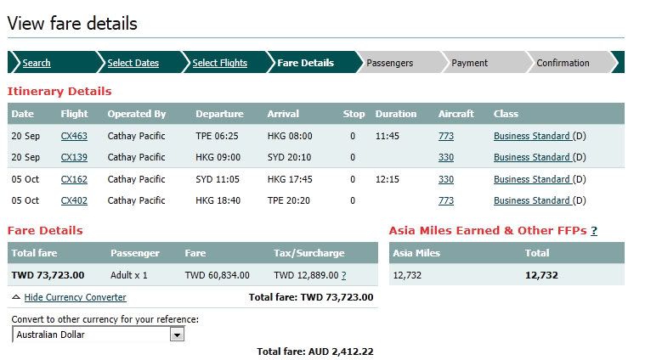Click the Passengers step in progress bar
Viewport: 645px width, 360px height.
click(x=389, y=63)
